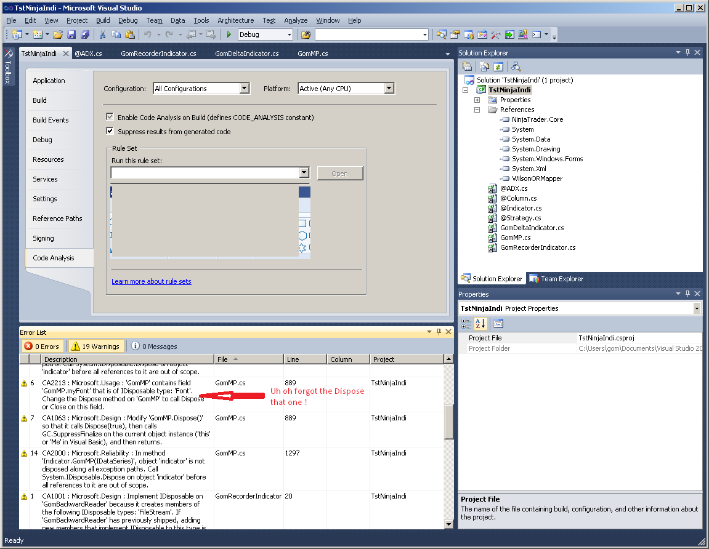Click Property Pages icon in Properties panel
Screen dimensions: 709x549
tap(498, 324)
